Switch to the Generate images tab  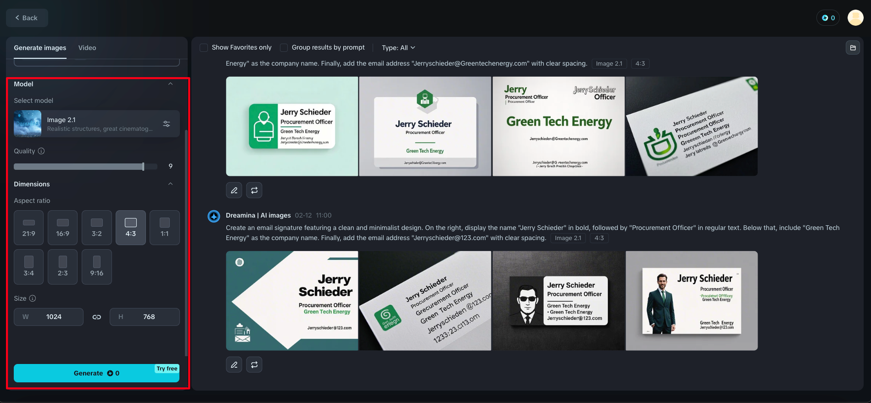click(40, 48)
